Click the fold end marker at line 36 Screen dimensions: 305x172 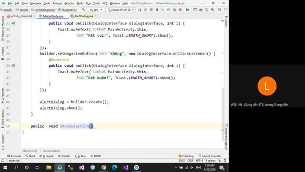pyautogui.click(x=20, y=42)
